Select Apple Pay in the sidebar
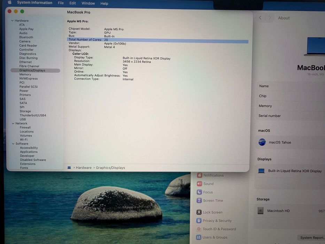This screenshot has height=244, width=325. click(x=26, y=29)
